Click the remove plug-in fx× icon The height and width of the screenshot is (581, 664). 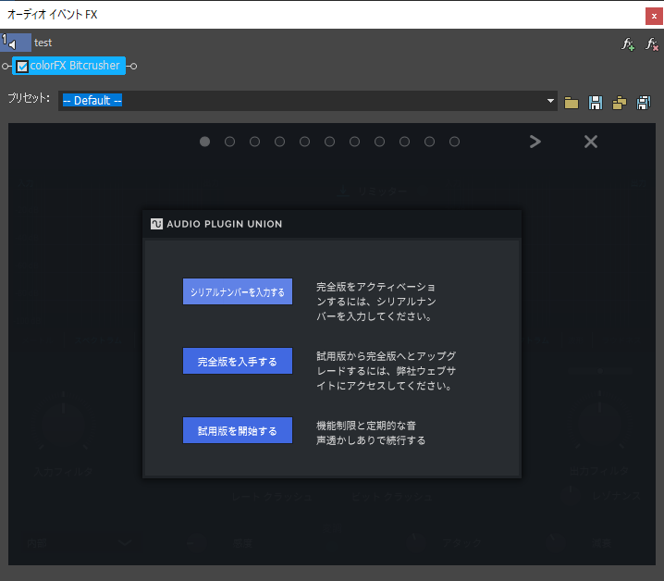pos(652,44)
